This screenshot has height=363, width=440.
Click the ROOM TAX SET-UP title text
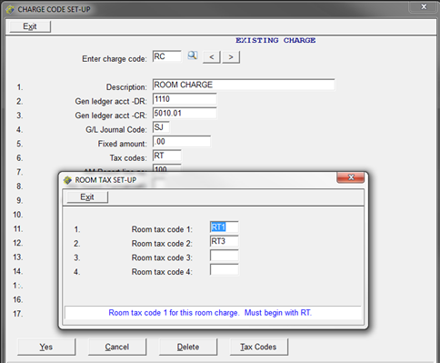click(105, 180)
